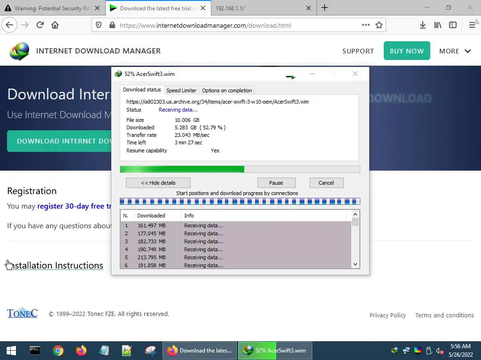Click the register 30-day free trial link

(x=74, y=206)
